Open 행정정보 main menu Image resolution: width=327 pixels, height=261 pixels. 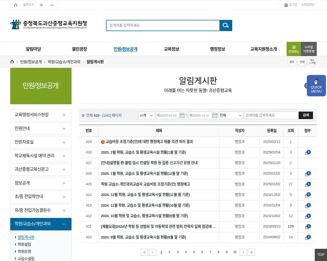(x=218, y=49)
